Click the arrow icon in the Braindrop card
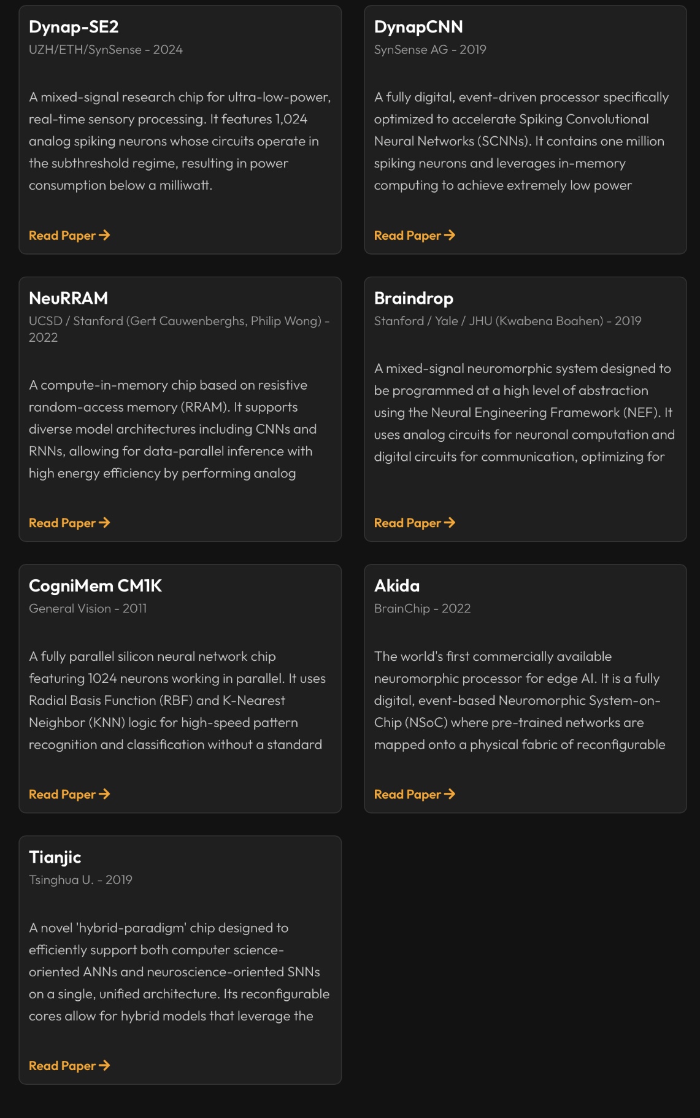The width and height of the screenshot is (700, 1118). pyautogui.click(x=450, y=522)
